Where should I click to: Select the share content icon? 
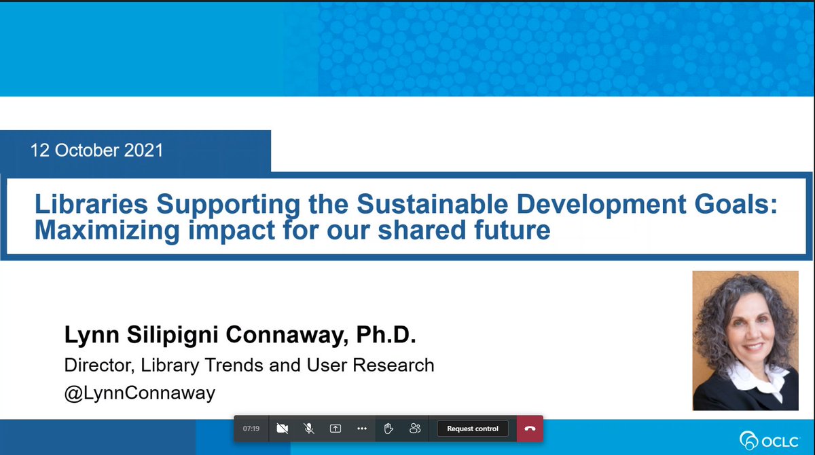click(x=335, y=429)
